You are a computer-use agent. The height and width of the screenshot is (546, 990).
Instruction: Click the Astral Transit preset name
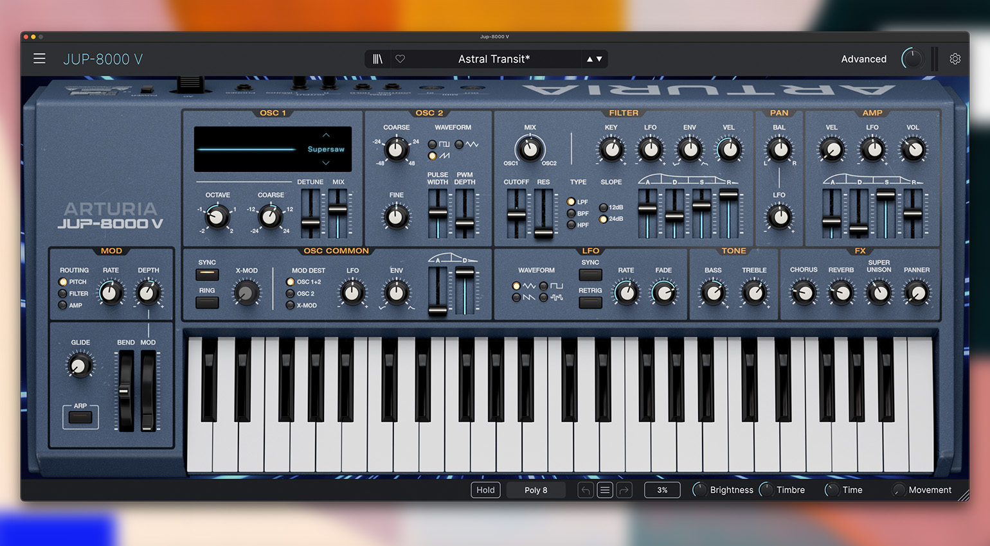(x=494, y=59)
